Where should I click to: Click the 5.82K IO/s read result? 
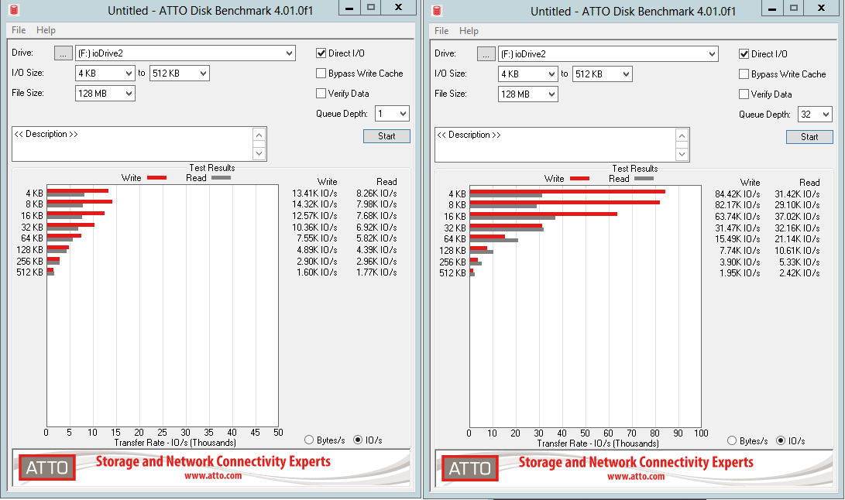pyautogui.click(x=376, y=238)
